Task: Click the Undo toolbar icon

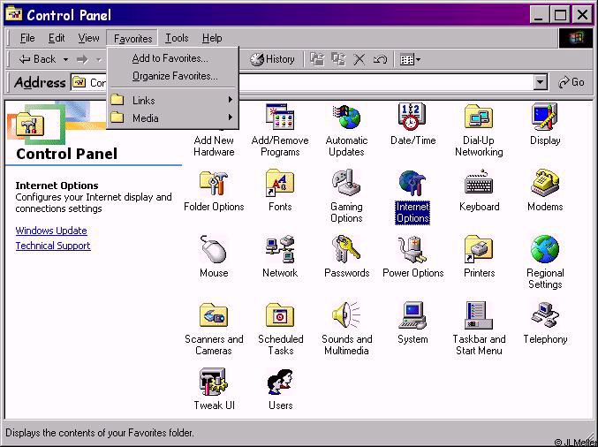Action: pos(380,59)
